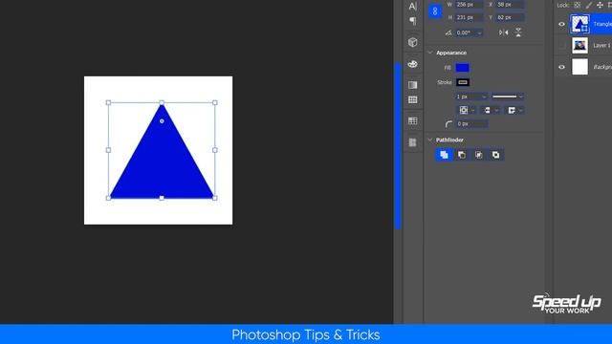Screen dimensions: 612x344
Task: Open the blue Fill color swatch
Action: (463, 68)
